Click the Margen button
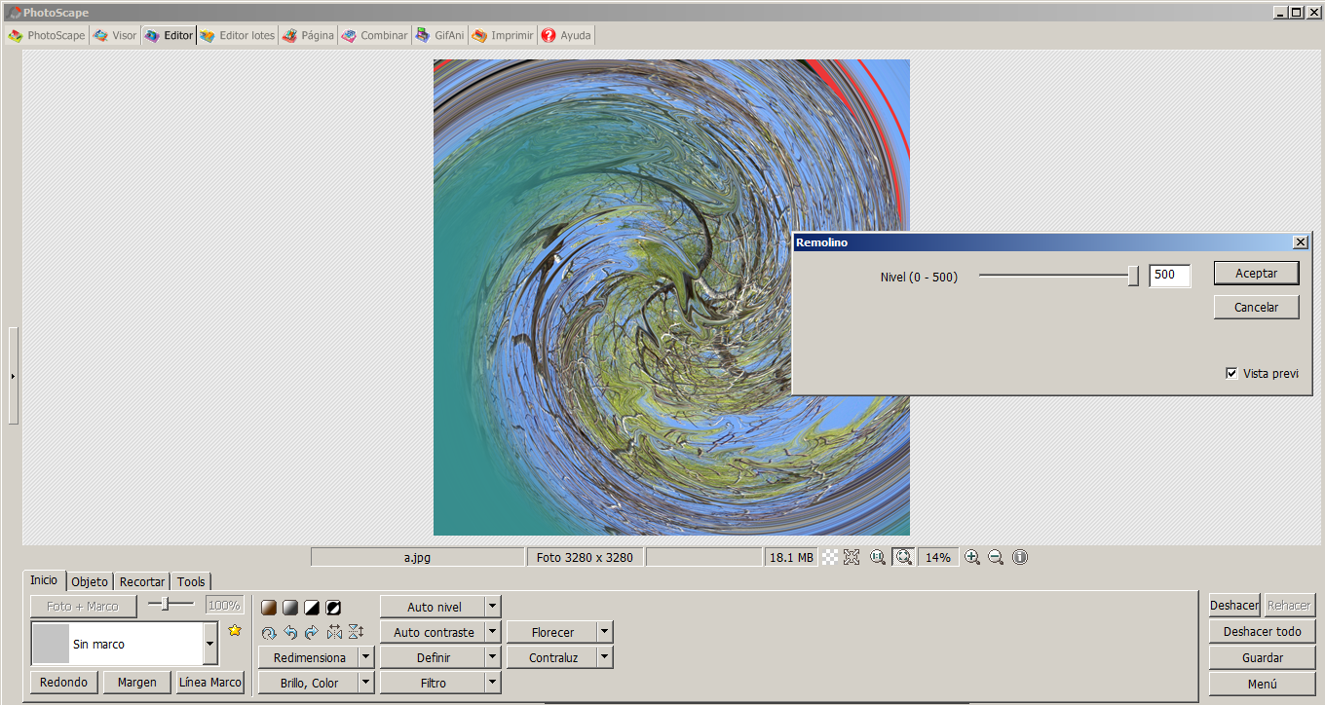The width and height of the screenshot is (1325, 705). click(136, 682)
